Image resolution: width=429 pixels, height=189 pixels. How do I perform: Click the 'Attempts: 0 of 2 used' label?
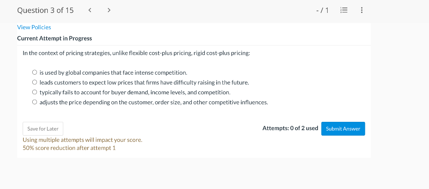(290, 128)
